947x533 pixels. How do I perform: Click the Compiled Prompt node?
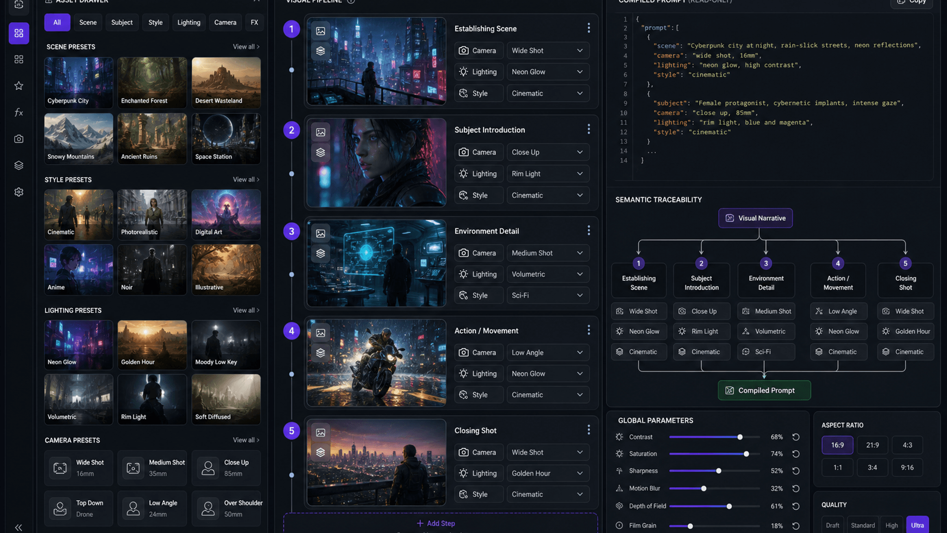coord(764,390)
